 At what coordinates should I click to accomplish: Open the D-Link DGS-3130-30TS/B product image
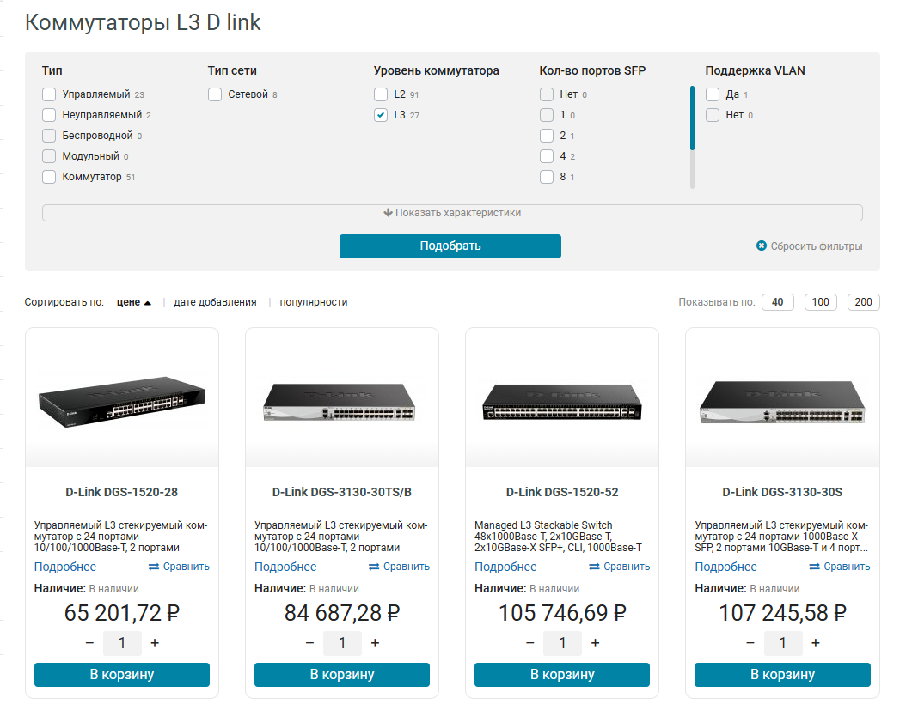pyautogui.click(x=340, y=401)
